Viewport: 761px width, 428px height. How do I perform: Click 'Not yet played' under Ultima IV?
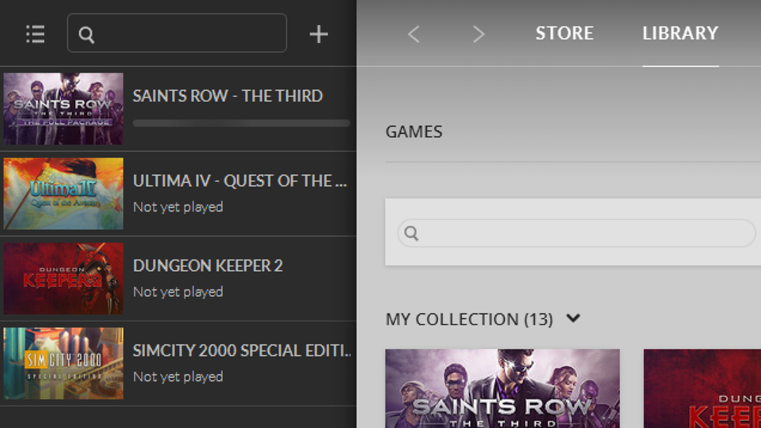pos(178,207)
